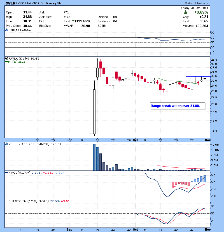Click the Last value 30.65 at right
This screenshot has height=232, width=224.
coord(204,21)
